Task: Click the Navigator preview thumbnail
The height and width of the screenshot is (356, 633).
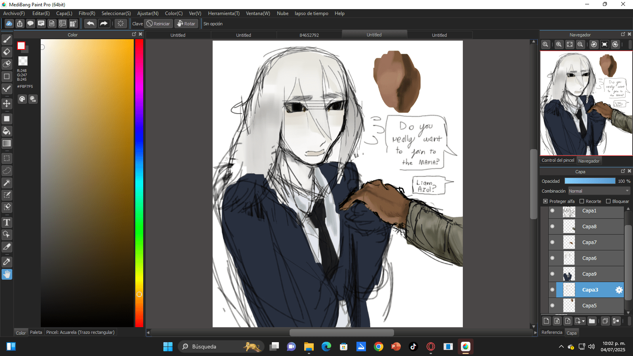Action: click(586, 103)
